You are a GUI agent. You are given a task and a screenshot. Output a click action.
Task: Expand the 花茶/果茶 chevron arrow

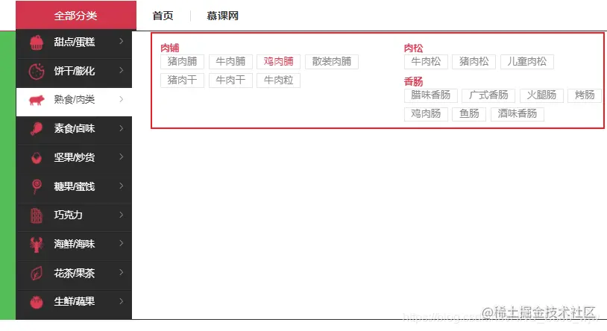point(121,272)
